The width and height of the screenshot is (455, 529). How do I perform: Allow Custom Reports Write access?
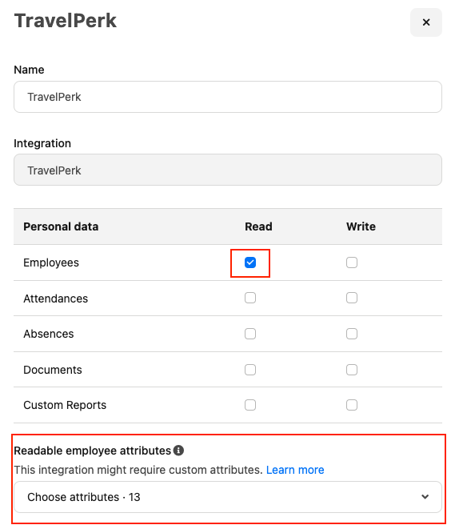[352, 405]
